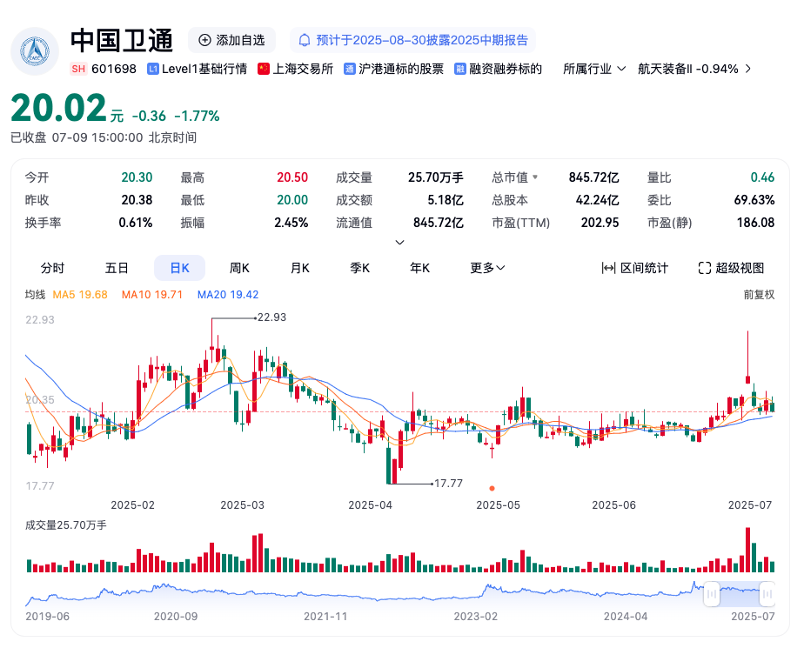Switch to the 周K chart tab
This screenshot has height=648, width=804.
point(239,268)
